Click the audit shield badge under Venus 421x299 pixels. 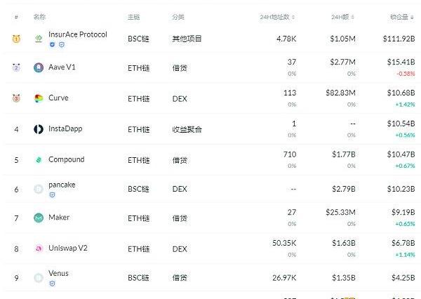pos(53,284)
